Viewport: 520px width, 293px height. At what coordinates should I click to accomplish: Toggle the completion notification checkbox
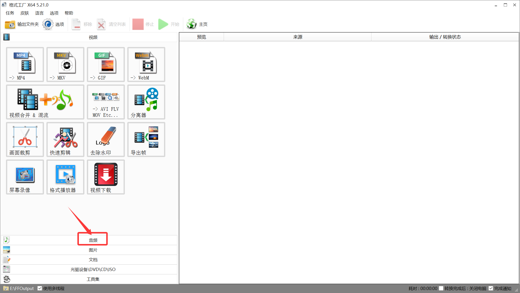[x=491, y=288]
